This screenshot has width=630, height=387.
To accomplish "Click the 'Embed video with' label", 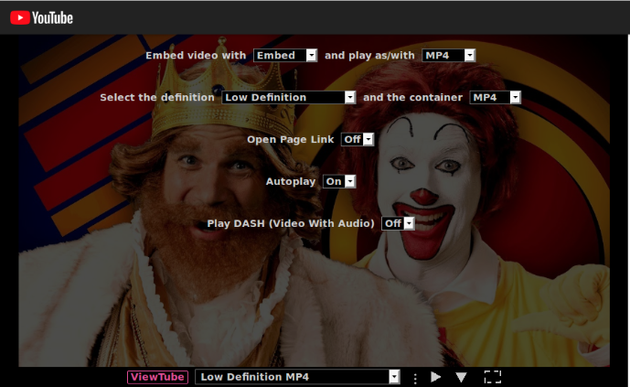I will pos(196,56).
